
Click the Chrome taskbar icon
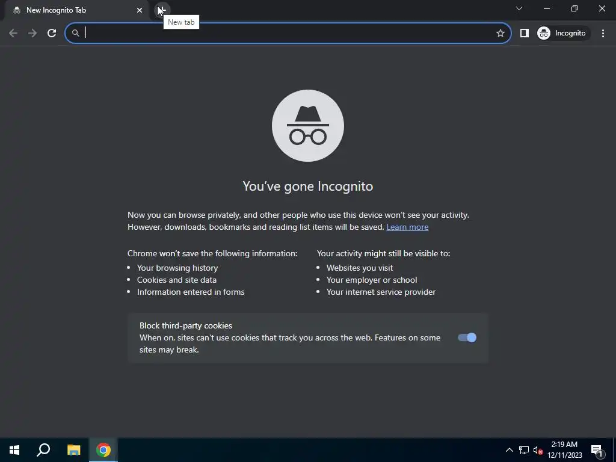click(x=103, y=450)
